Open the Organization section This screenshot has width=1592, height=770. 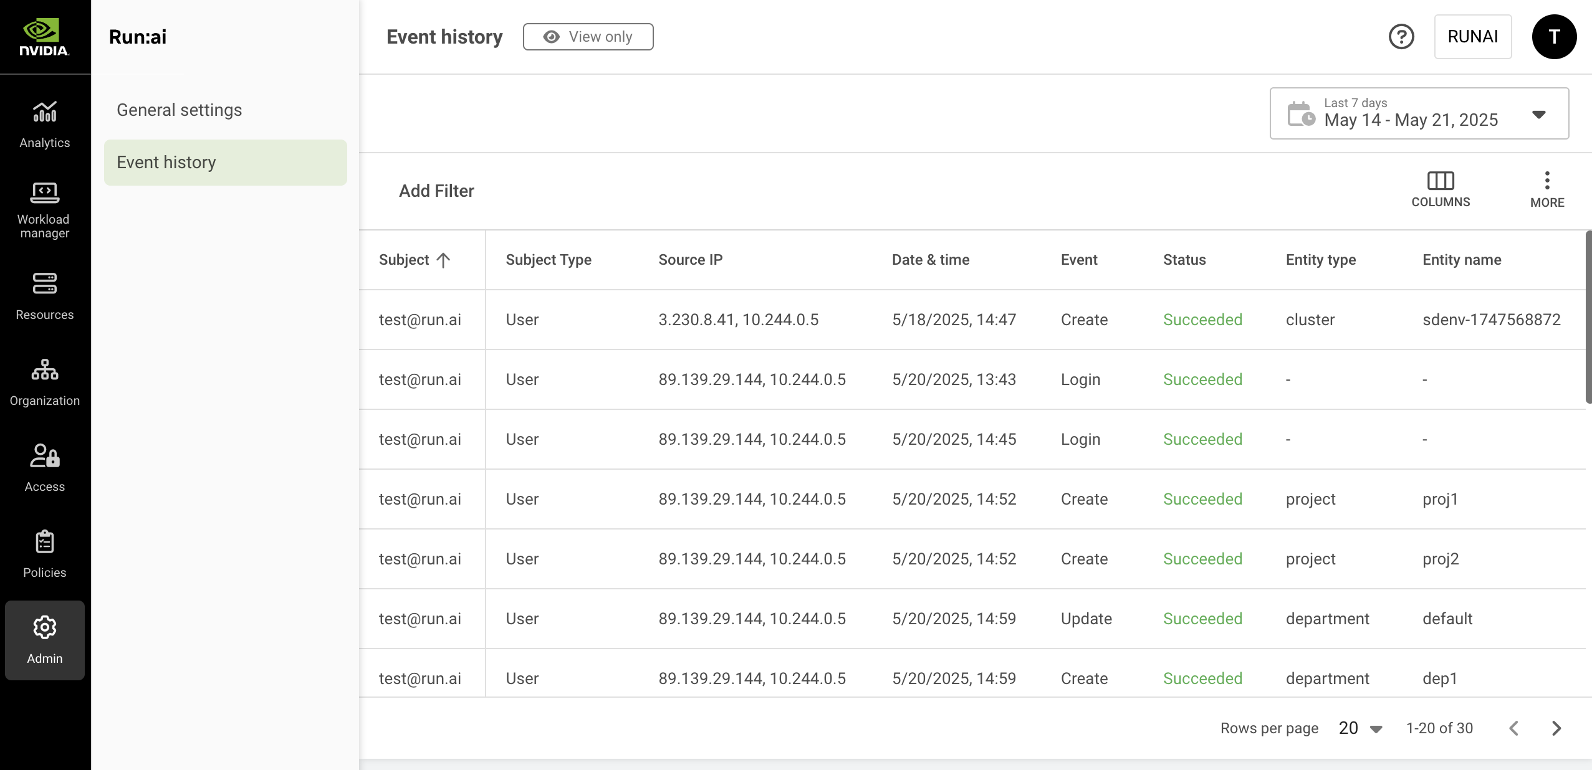pyautogui.click(x=45, y=382)
